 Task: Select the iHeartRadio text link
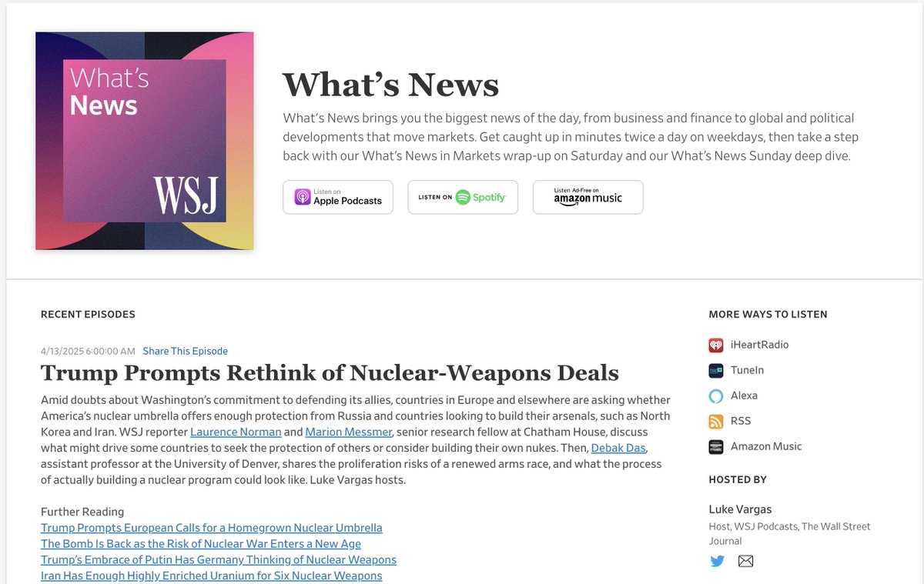[759, 345]
